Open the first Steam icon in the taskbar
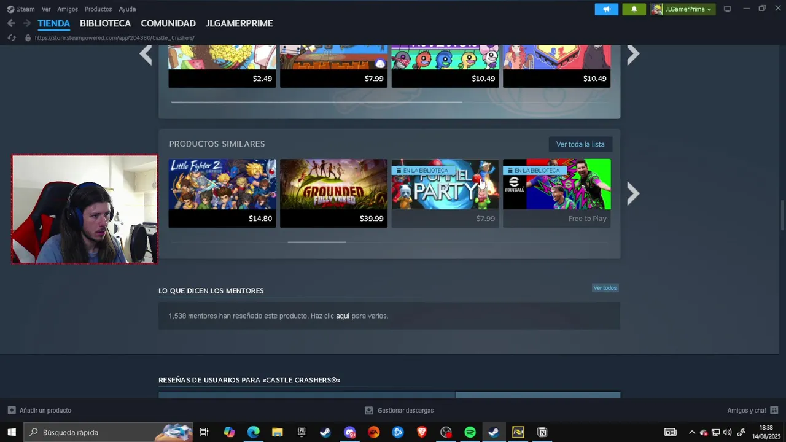The width and height of the screenshot is (786, 442). 325,432
